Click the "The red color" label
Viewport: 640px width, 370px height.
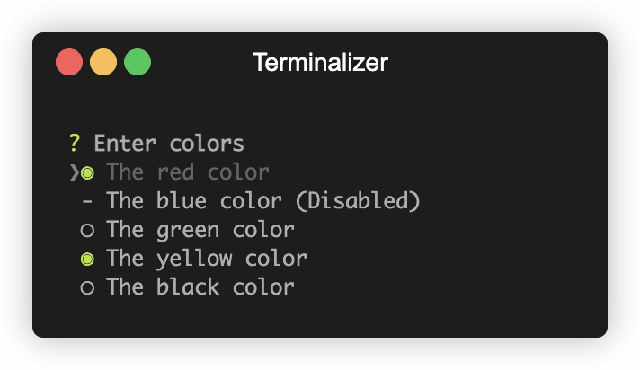point(187,172)
